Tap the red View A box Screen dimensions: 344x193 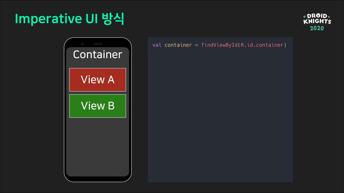(x=97, y=80)
